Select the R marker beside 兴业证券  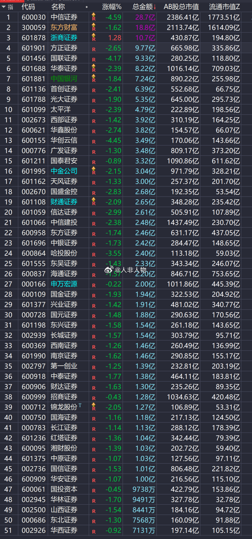point(94,306)
